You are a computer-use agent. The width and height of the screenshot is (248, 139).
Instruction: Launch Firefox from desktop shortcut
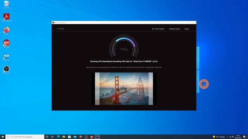[6, 31]
